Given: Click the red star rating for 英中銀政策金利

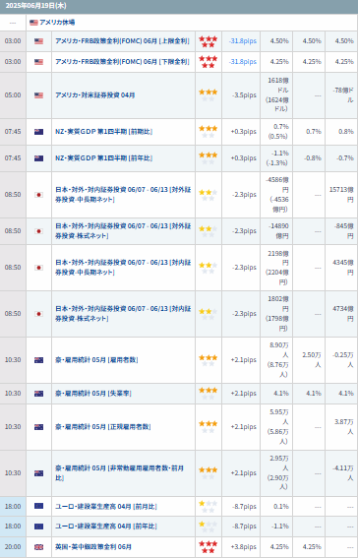Looking at the screenshot, I should [208, 547].
